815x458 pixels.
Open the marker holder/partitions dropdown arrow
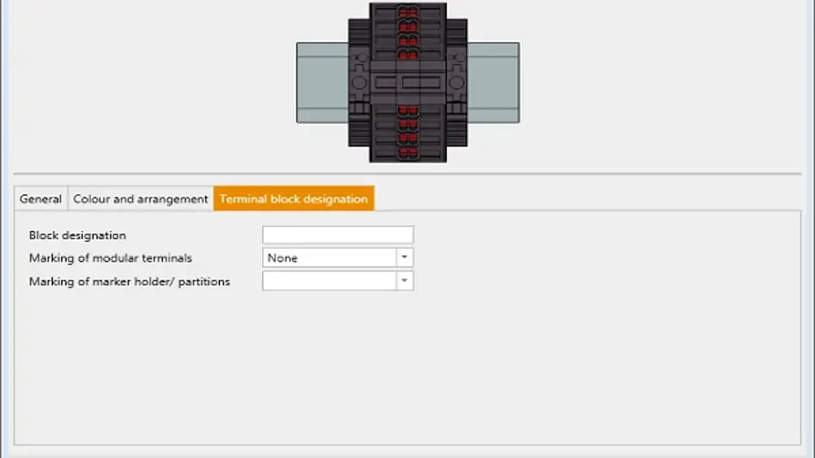pyautogui.click(x=405, y=282)
